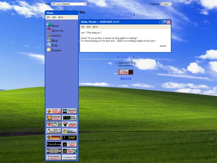Viewport: 217px width, 163px height.
Task: Click the Doom flame logo badge
Action: pos(54,138)
